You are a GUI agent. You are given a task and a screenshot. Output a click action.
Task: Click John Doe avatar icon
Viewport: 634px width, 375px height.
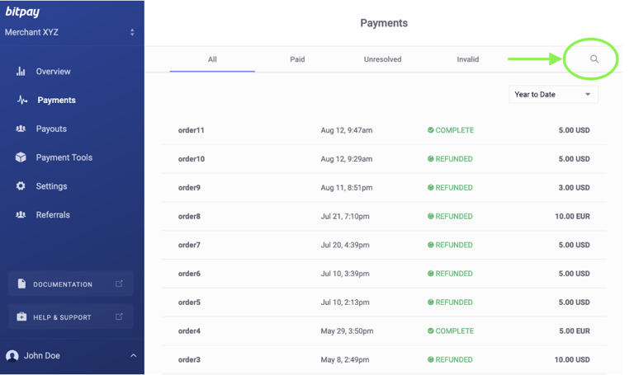12,356
